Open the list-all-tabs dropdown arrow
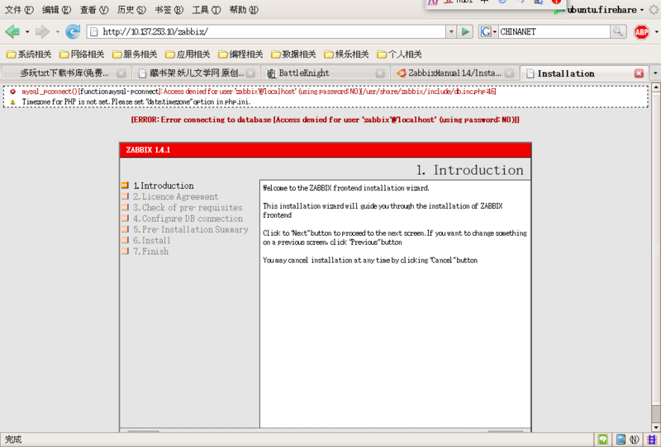The height and width of the screenshot is (447, 661). [x=655, y=73]
